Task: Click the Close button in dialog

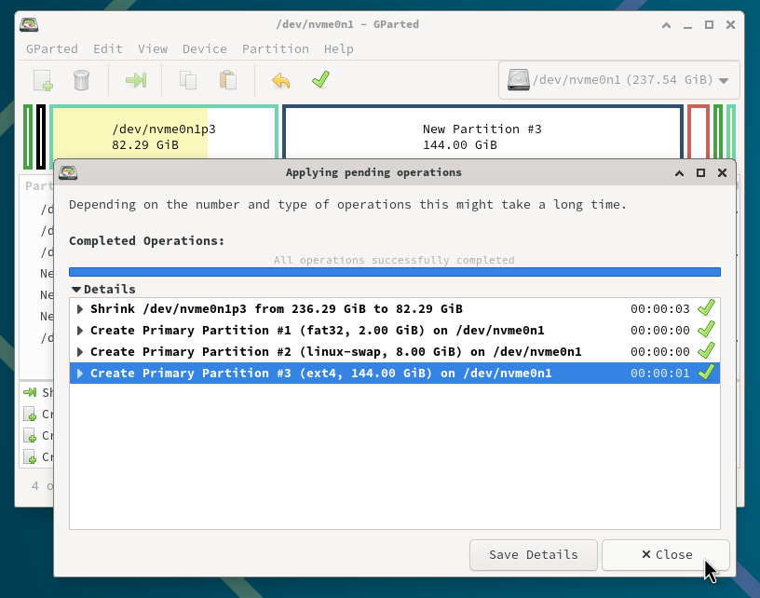Action: (666, 555)
